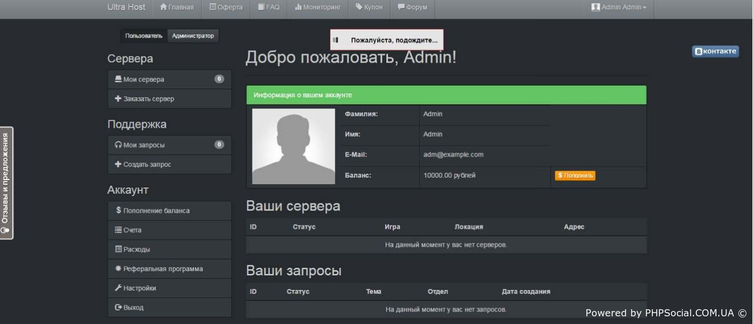Expand the Admin Admin user dropdown
Image resolution: width=753 pixels, height=324 pixels.
(x=619, y=7)
